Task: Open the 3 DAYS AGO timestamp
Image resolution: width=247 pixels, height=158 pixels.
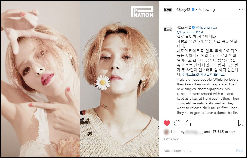Action: coord(171,139)
